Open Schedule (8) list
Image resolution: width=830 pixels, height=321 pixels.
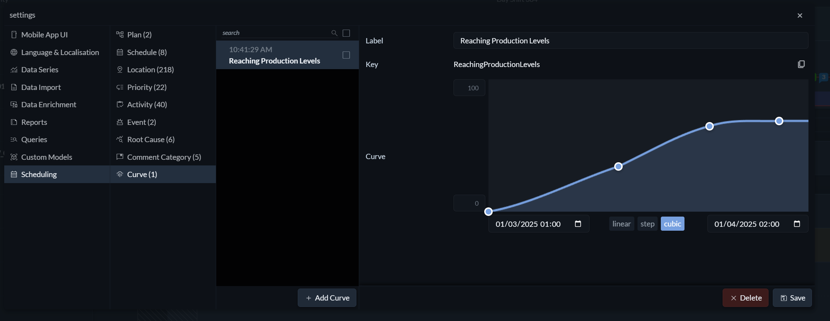[163, 52]
